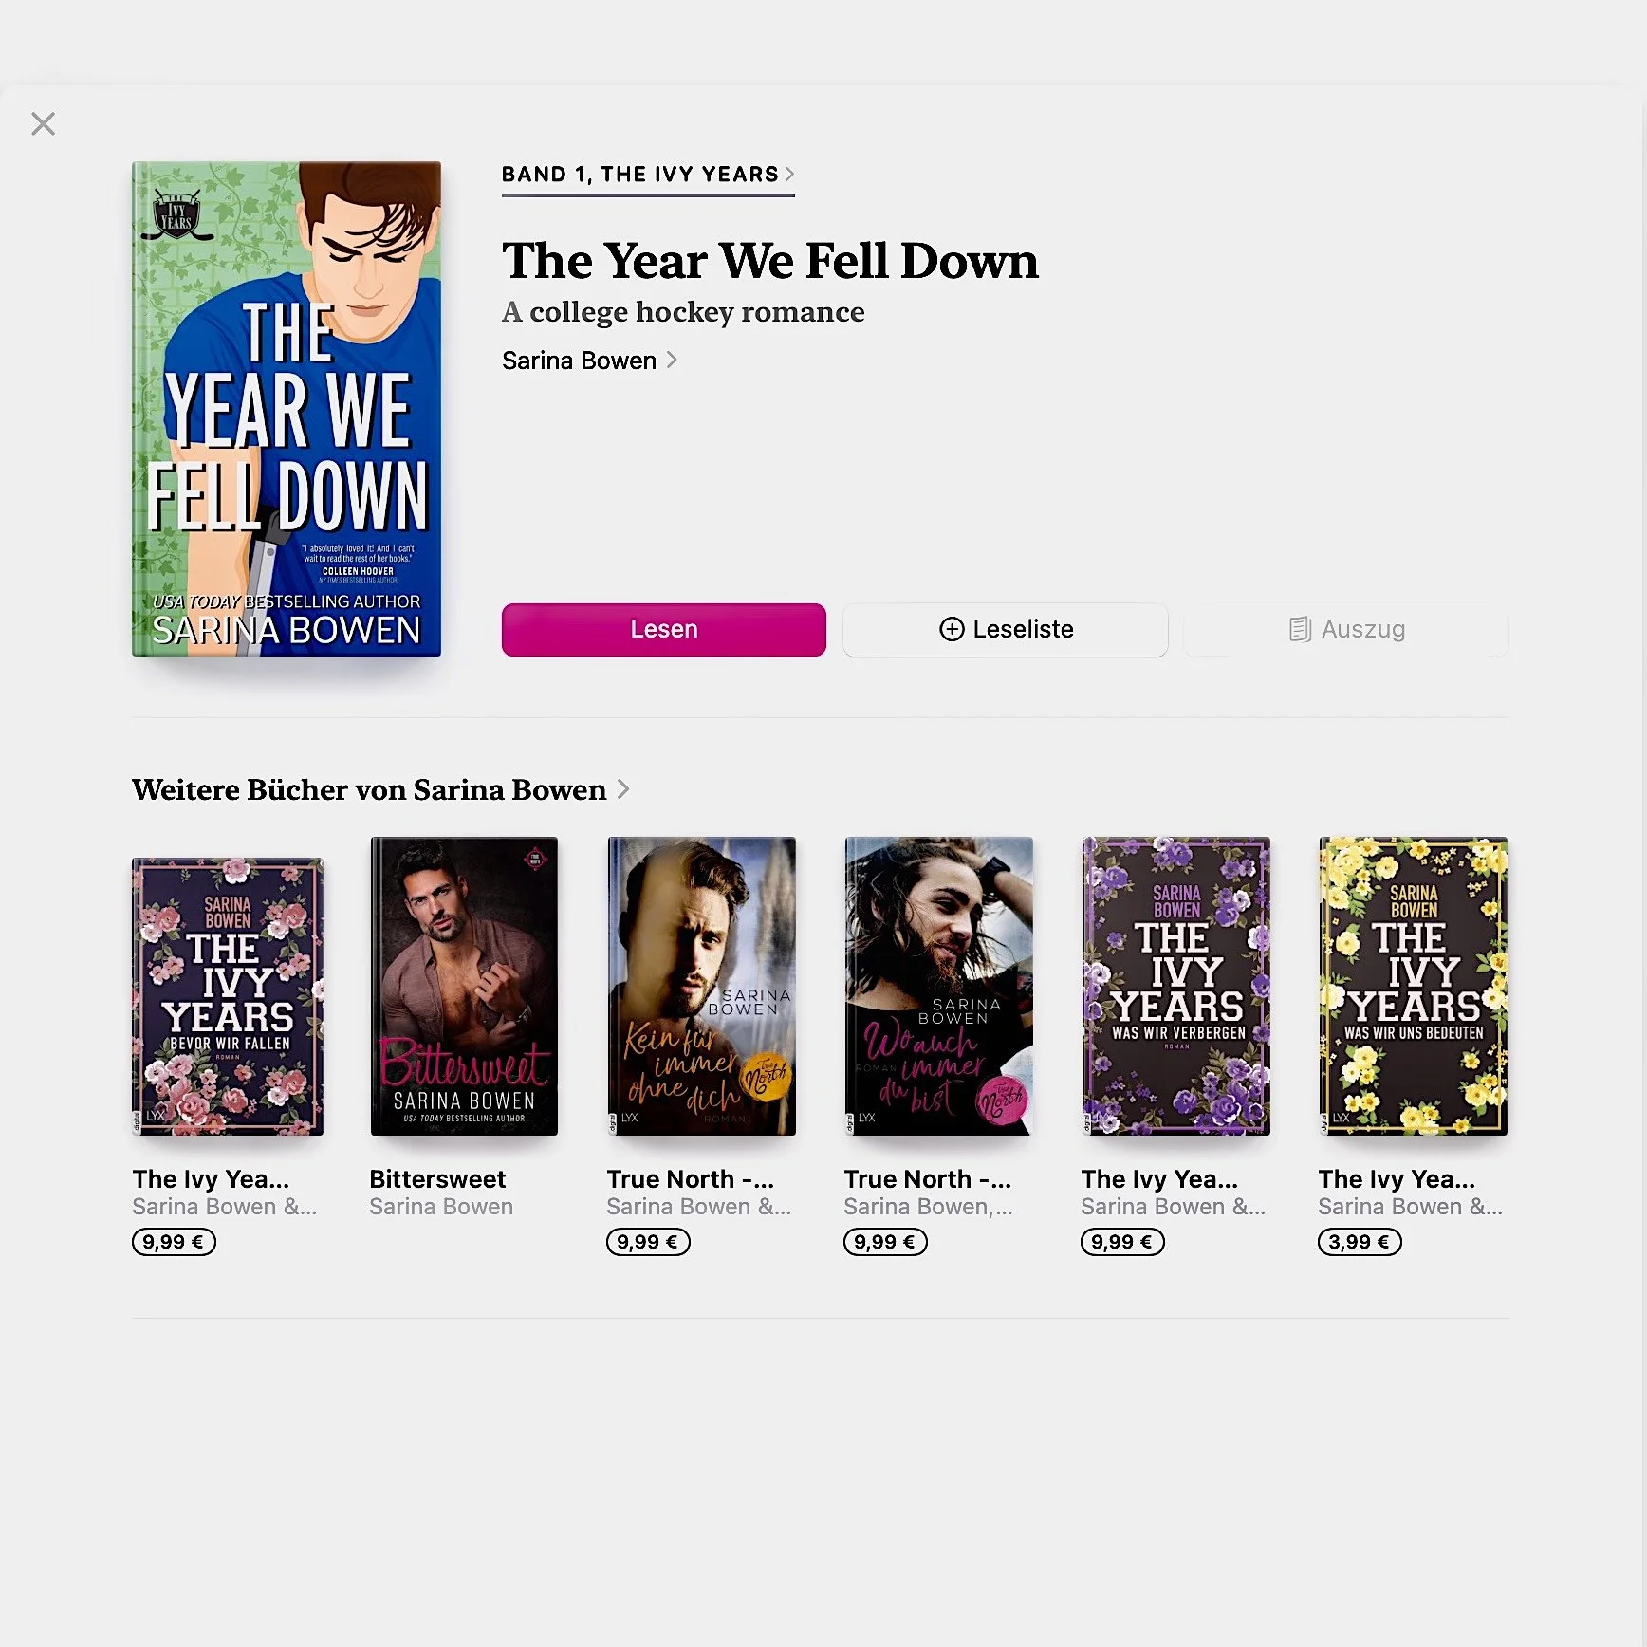Click the Auszug sample button
The image size is (1647, 1647).
coord(1346,629)
